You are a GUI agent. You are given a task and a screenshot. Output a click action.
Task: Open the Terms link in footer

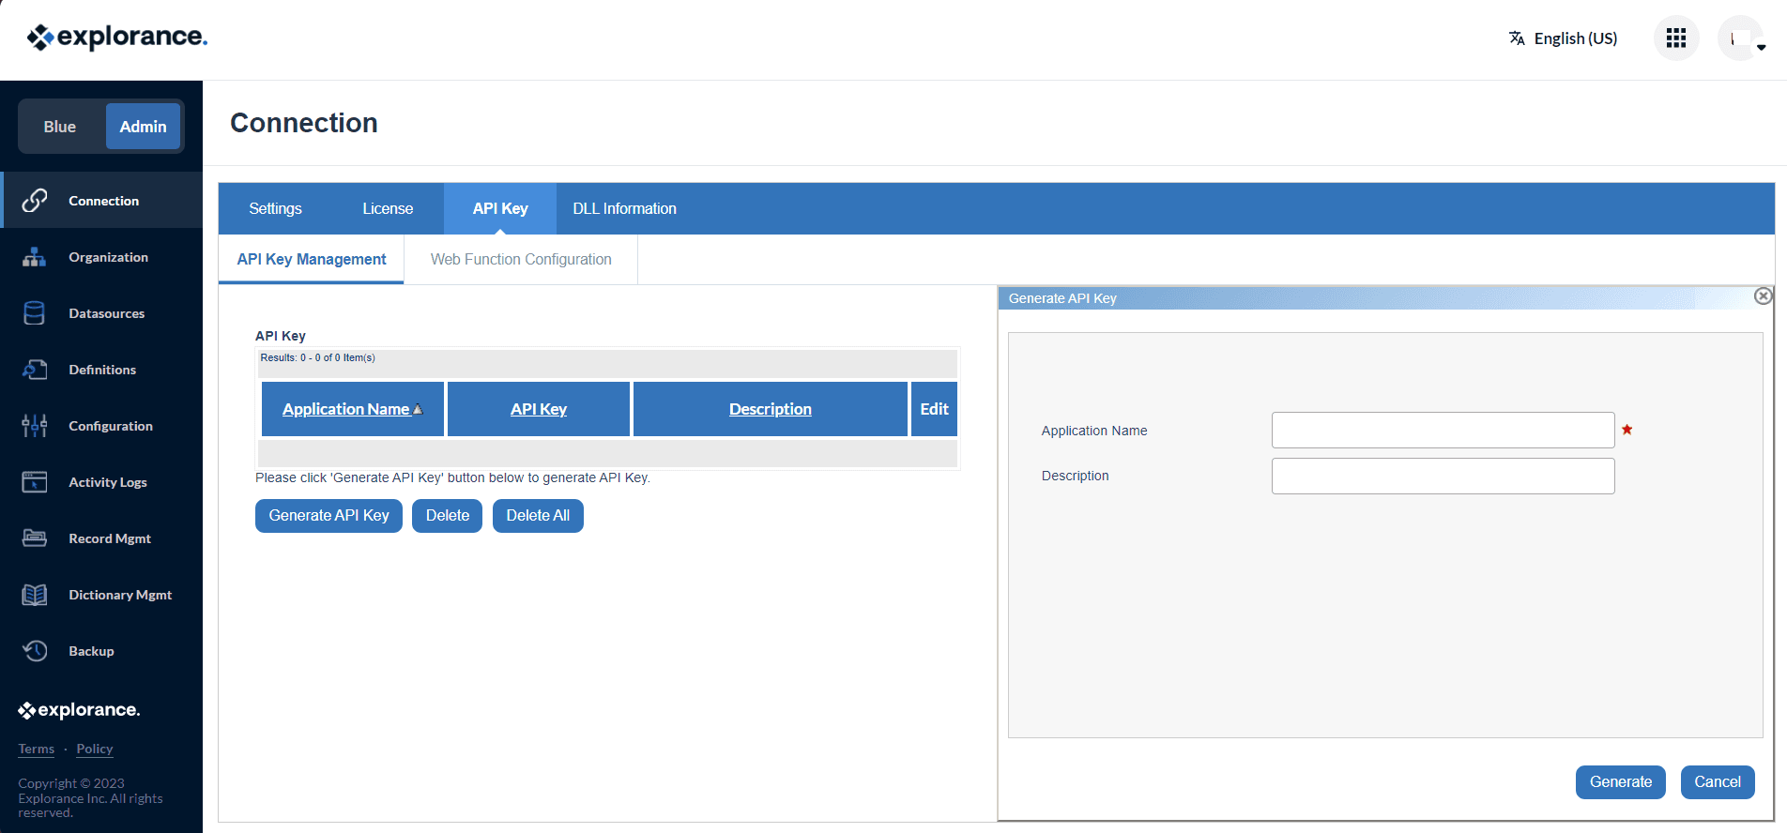click(37, 749)
